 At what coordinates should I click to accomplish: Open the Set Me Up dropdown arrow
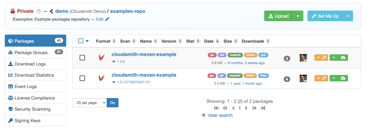click(348, 16)
